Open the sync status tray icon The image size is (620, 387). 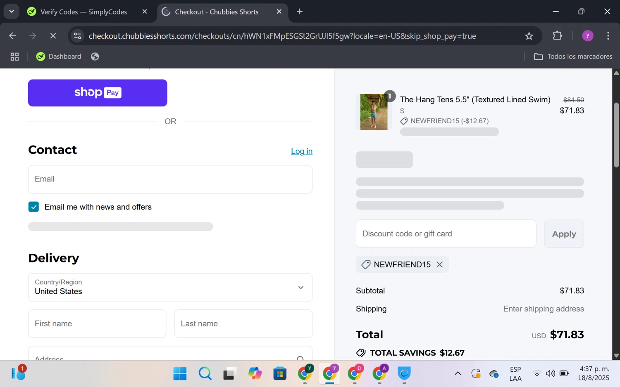tap(476, 373)
